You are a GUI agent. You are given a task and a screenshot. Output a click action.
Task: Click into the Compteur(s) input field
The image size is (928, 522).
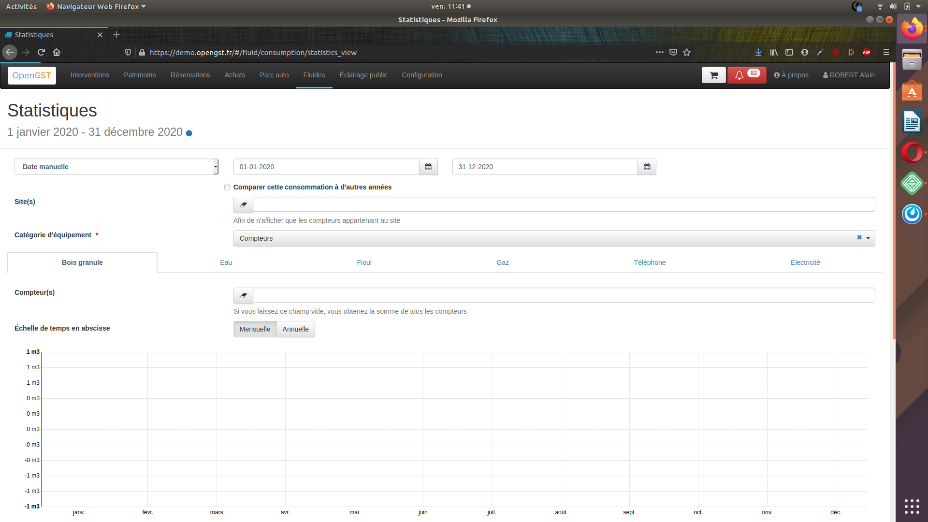pos(563,295)
